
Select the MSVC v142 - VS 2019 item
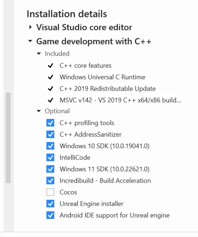[x=120, y=100]
